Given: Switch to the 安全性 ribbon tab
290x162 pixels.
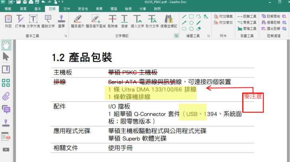Looking at the screenshot, I should point(83,8).
